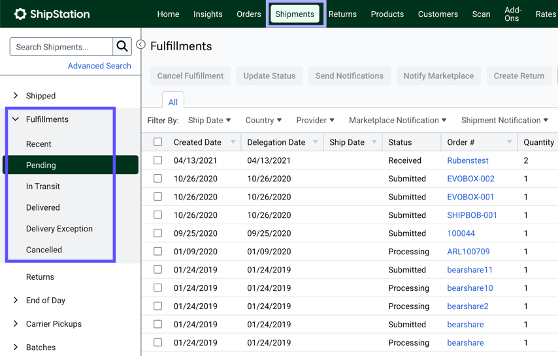Open the Products menu item

[387, 14]
